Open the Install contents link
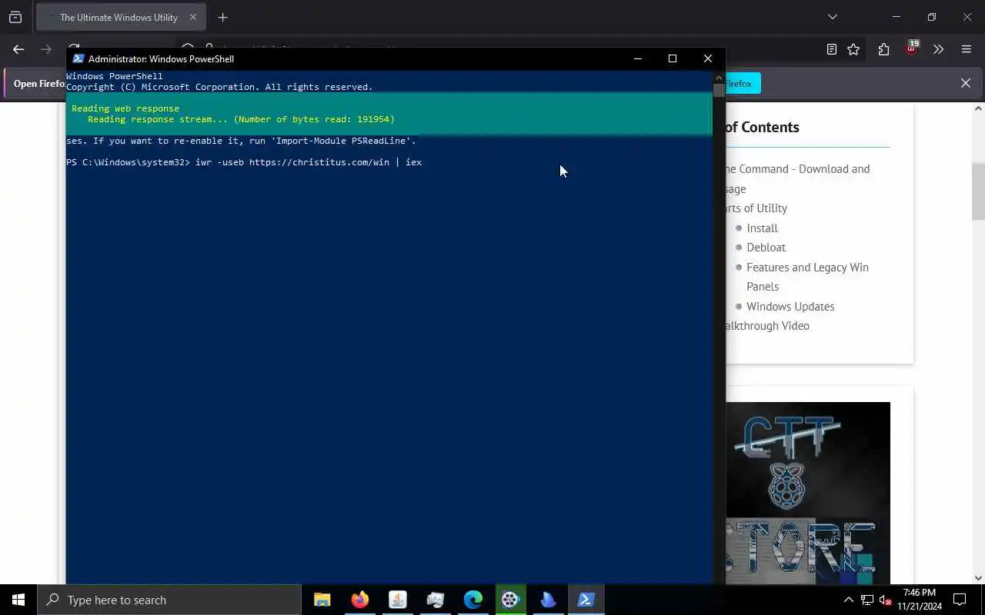Image resolution: width=985 pixels, height=615 pixels. click(x=762, y=228)
